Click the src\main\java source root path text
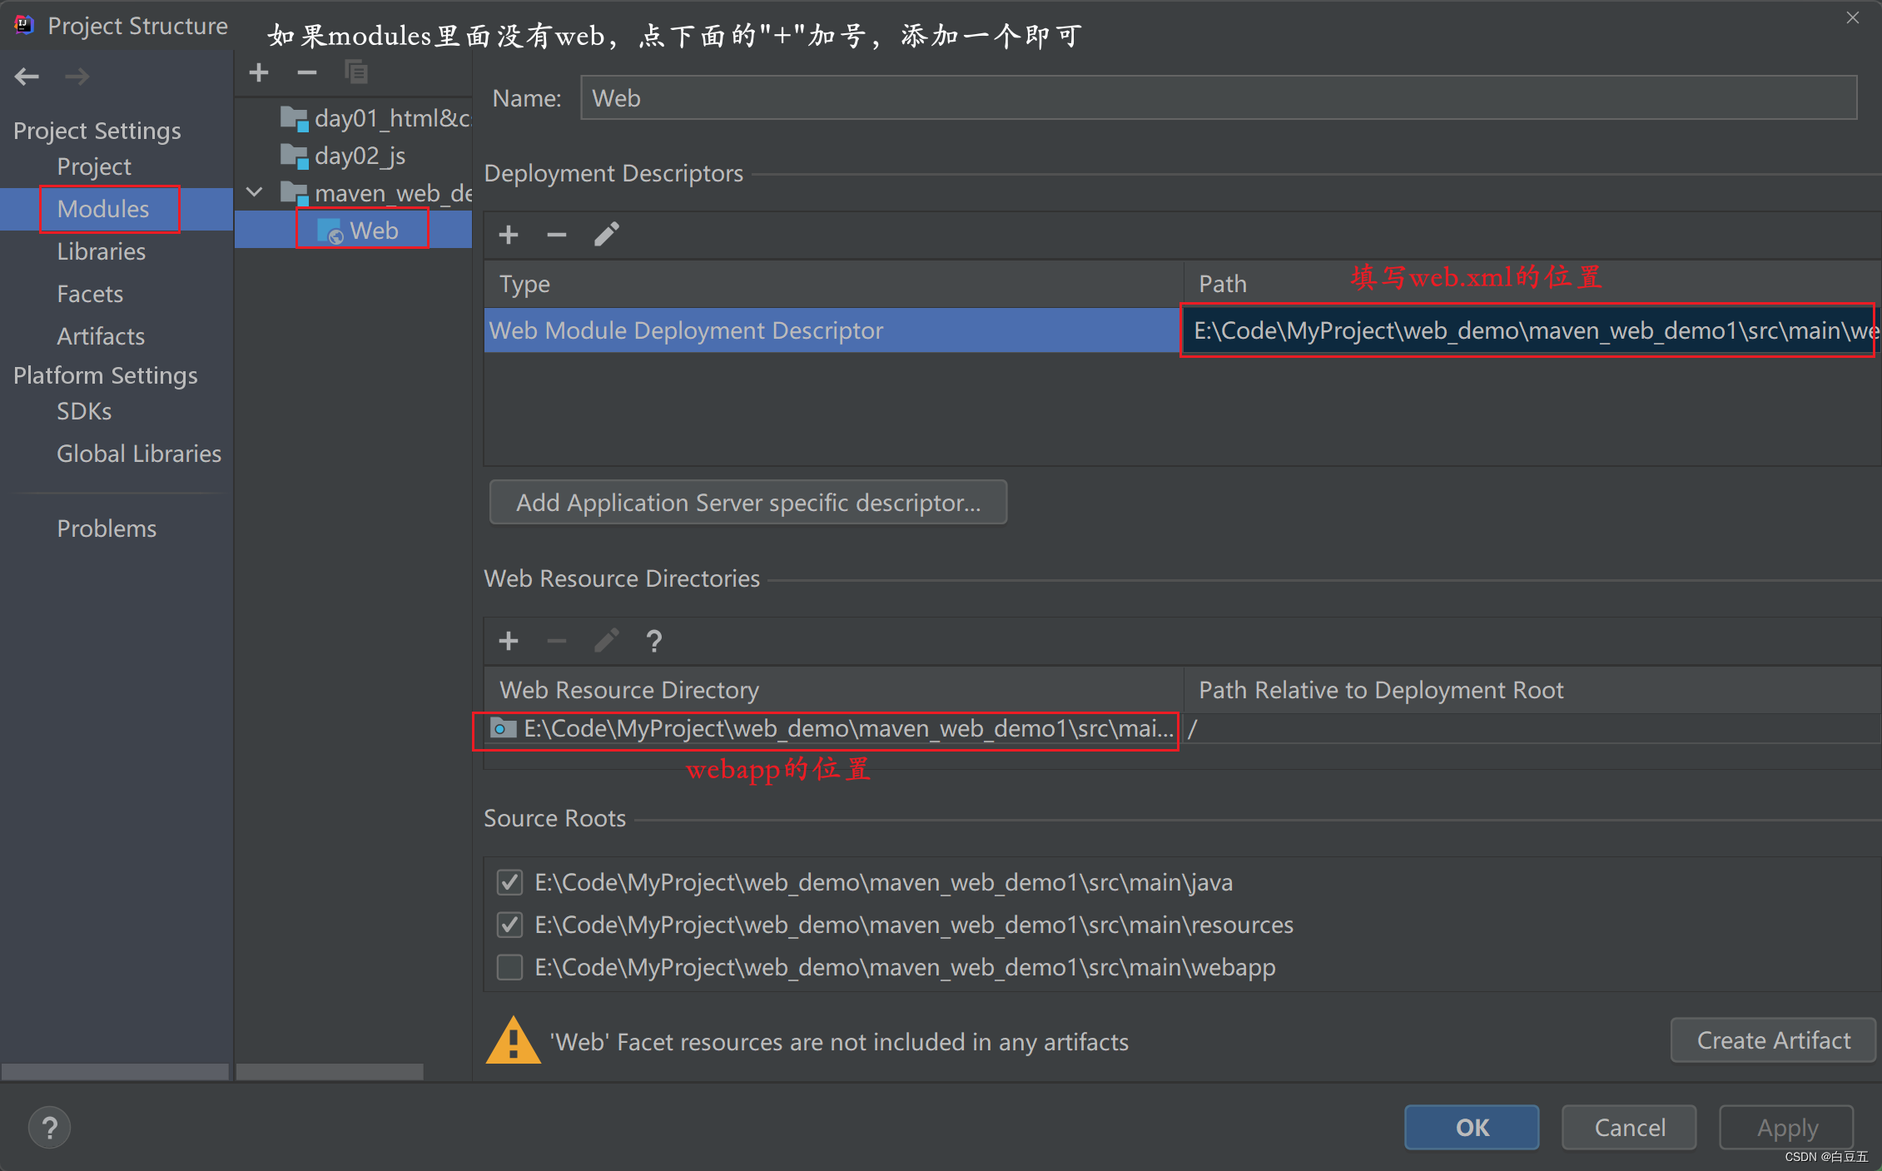This screenshot has width=1882, height=1171. coord(884,882)
